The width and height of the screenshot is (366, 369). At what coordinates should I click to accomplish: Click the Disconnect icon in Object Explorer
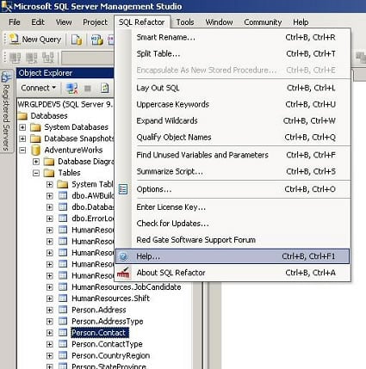(71, 88)
